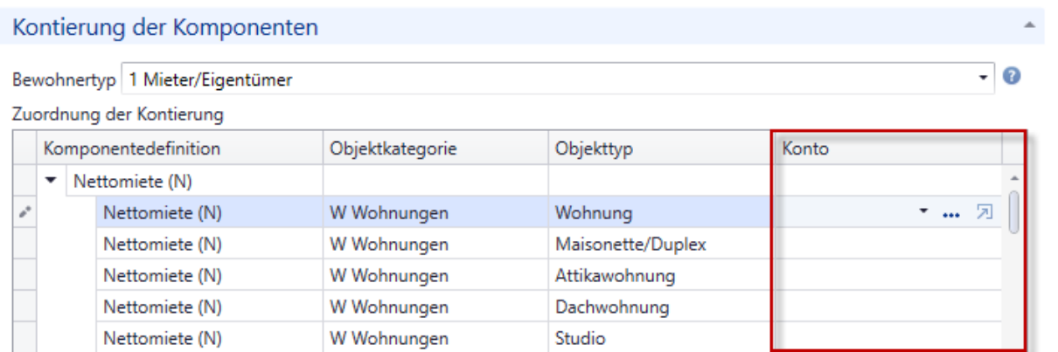Click Nettomiete (N) in Attikawohnung row
The width and height of the screenshot is (1058, 352).
click(209, 276)
